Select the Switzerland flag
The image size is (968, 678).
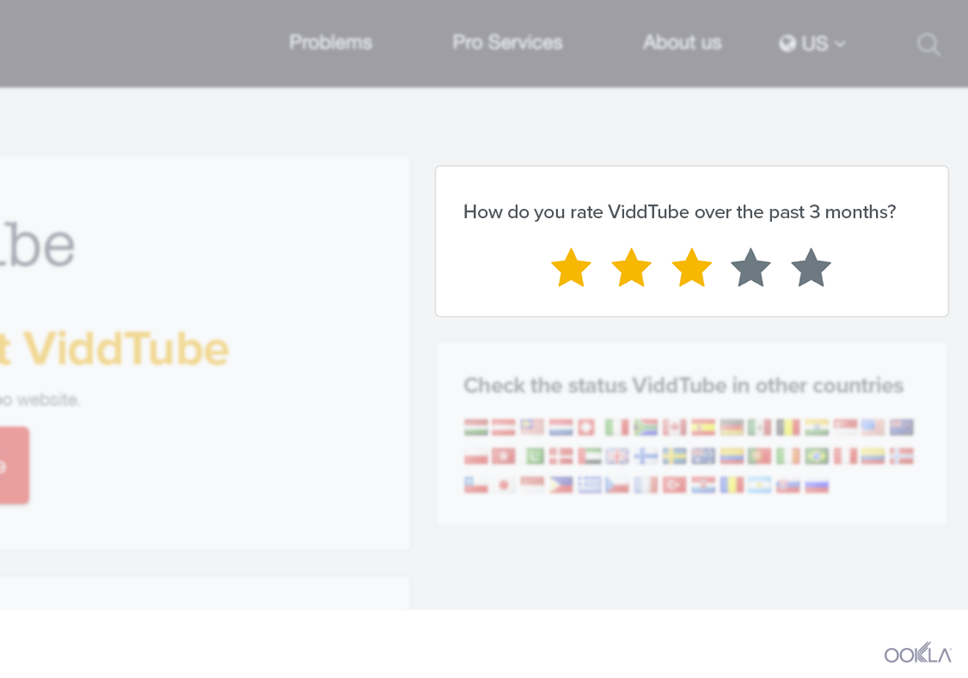coord(585,427)
